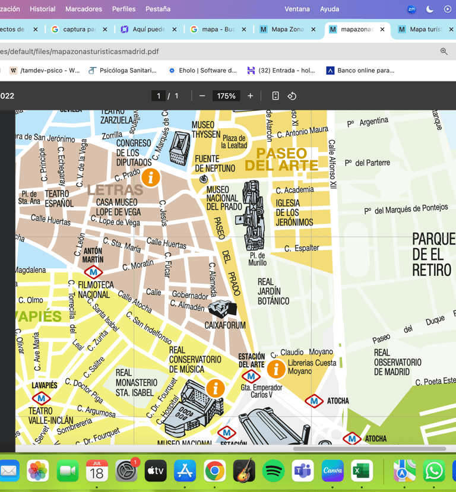Screen dimensions: 456x492
Task: Click the fit to page icon
Action: click(x=275, y=96)
